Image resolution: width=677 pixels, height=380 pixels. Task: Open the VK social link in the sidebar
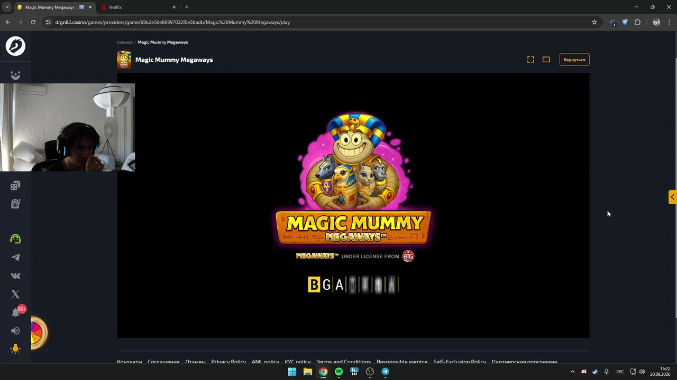pyautogui.click(x=15, y=275)
